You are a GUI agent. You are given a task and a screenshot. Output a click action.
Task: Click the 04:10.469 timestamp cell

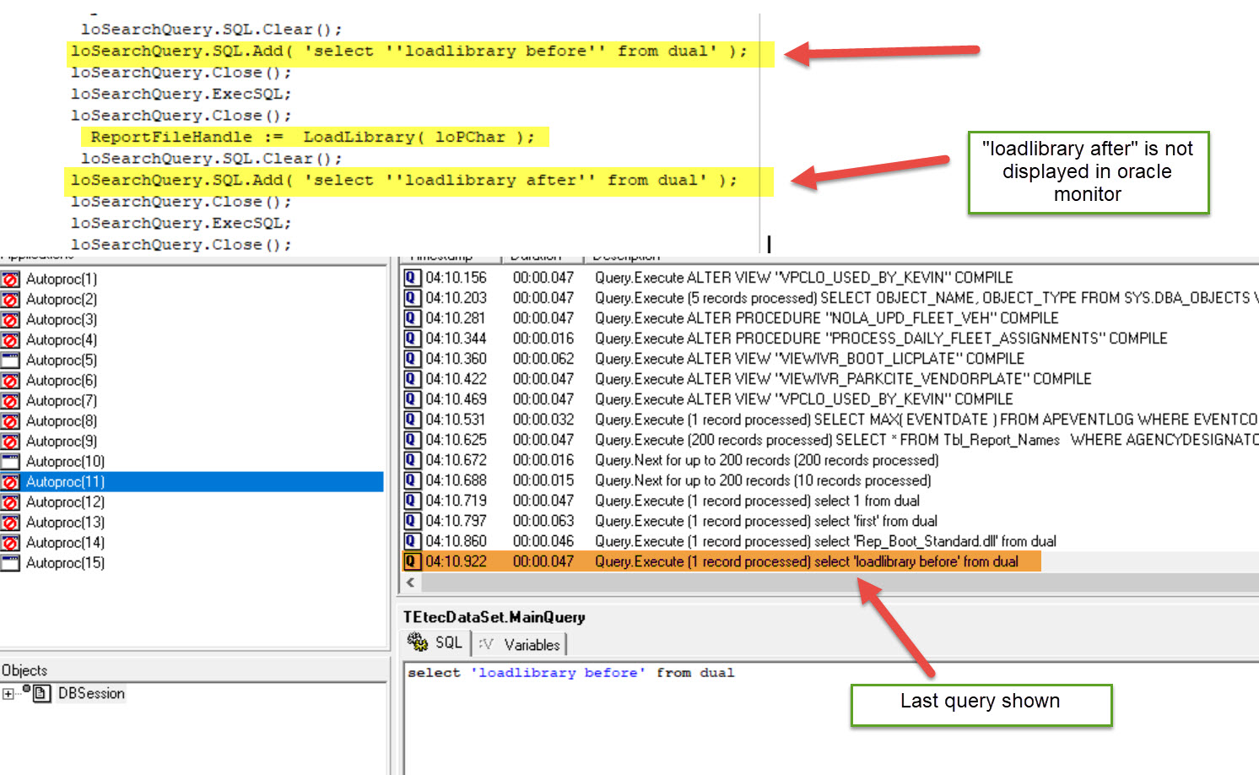click(x=456, y=398)
